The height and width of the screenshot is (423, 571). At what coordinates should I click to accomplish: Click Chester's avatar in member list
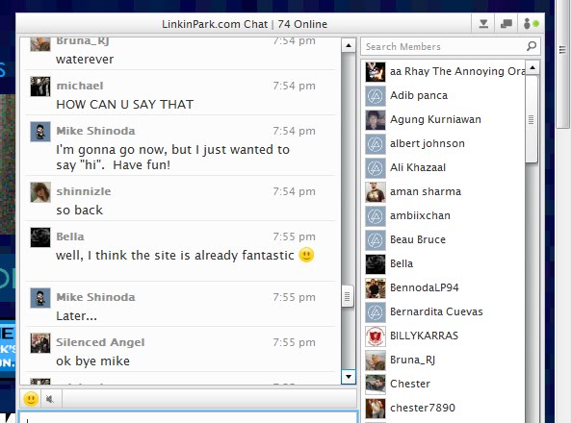376,384
